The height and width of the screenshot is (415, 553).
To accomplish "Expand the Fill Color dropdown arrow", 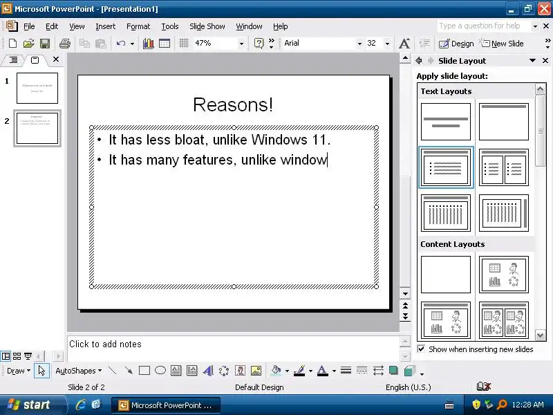I will (287, 371).
